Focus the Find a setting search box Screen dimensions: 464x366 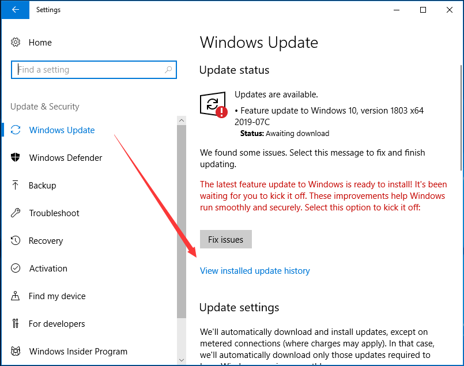point(94,70)
